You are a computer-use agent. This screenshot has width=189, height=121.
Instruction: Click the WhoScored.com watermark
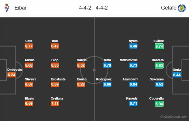[x=173, y=117]
